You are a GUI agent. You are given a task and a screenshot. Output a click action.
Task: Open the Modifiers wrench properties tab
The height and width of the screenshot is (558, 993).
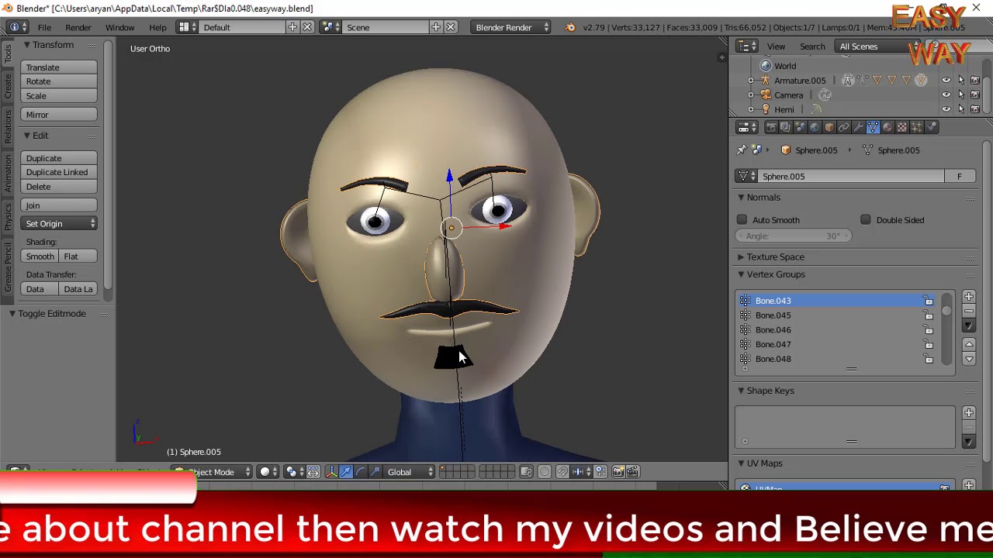858,127
